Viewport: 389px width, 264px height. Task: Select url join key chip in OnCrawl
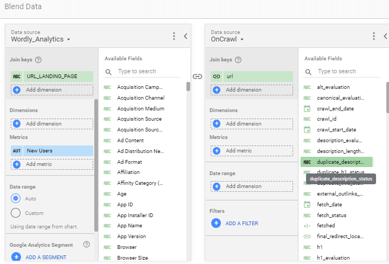[252, 77]
